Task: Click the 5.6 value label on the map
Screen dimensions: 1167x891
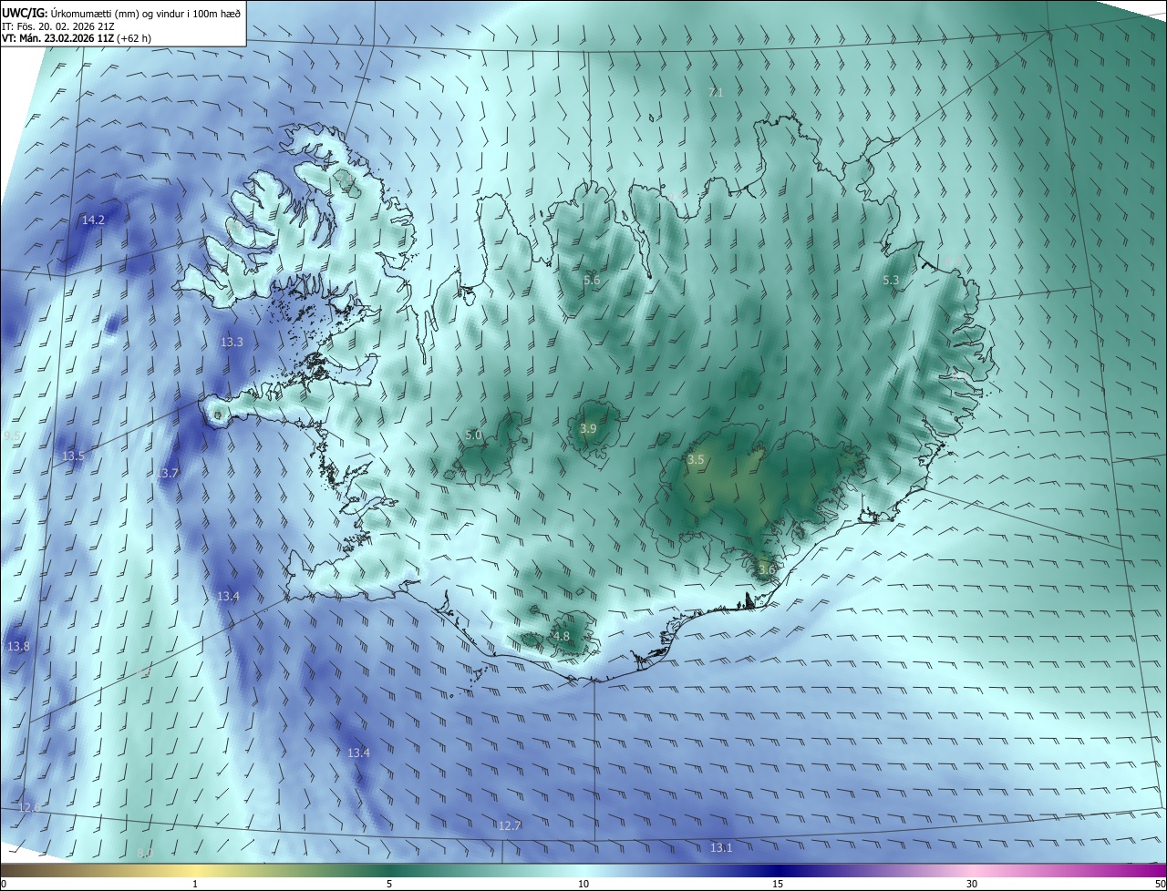Action: click(592, 280)
